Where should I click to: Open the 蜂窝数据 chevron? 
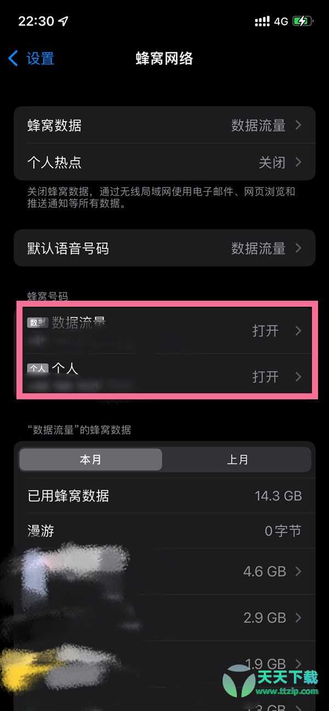(298, 125)
